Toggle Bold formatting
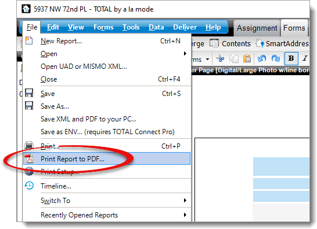The height and width of the screenshot is (229, 317). 291,58
